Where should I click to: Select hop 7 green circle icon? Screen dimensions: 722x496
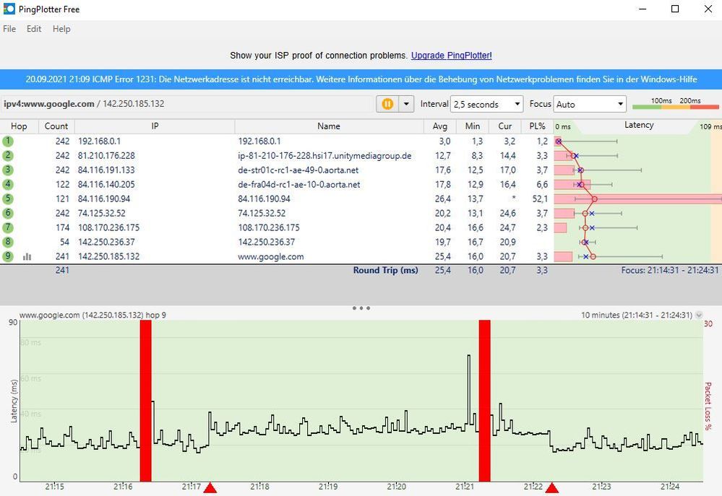tap(8, 227)
